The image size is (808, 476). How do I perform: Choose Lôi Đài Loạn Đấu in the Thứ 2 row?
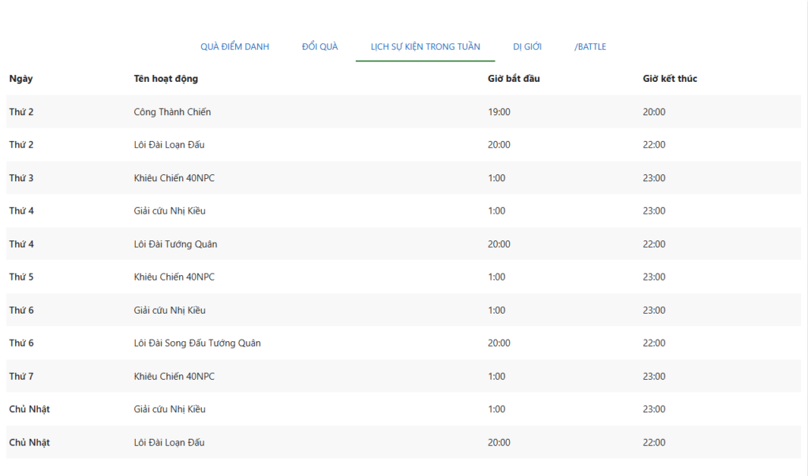click(169, 145)
